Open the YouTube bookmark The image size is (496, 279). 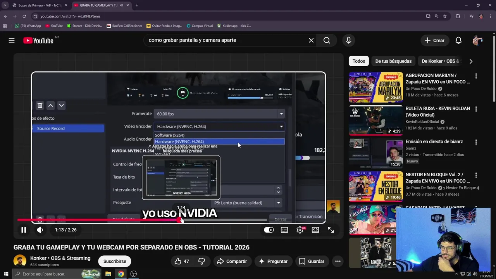(54, 26)
